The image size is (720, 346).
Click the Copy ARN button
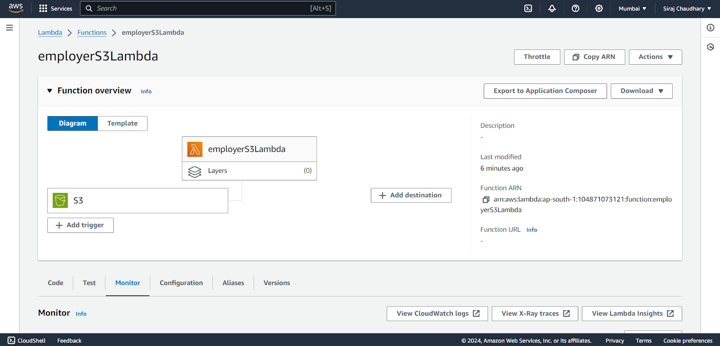594,57
